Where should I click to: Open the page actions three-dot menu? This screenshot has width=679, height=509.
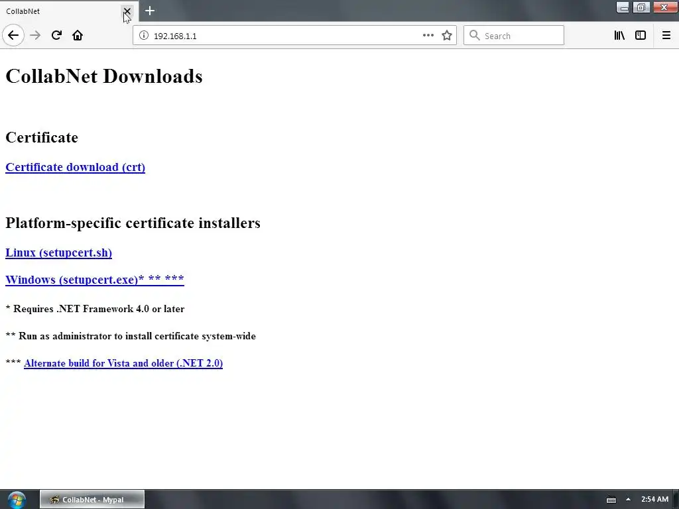(x=428, y=36)
